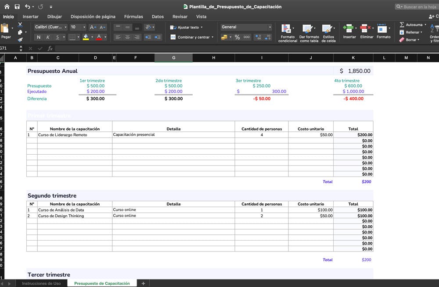
Task: Toggle Ajustar texto wrapping
Action: pyautogui.click(x=187, y=27)
